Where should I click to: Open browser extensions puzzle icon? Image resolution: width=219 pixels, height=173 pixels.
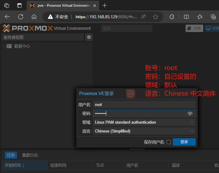pyautogui.click(x=172, y=17)
